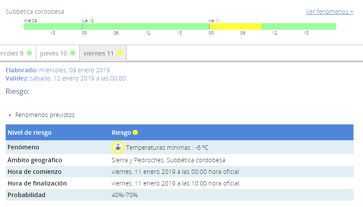Click the jue 10 timeline day label
The image size is (363, 207).
pos(88,21)
